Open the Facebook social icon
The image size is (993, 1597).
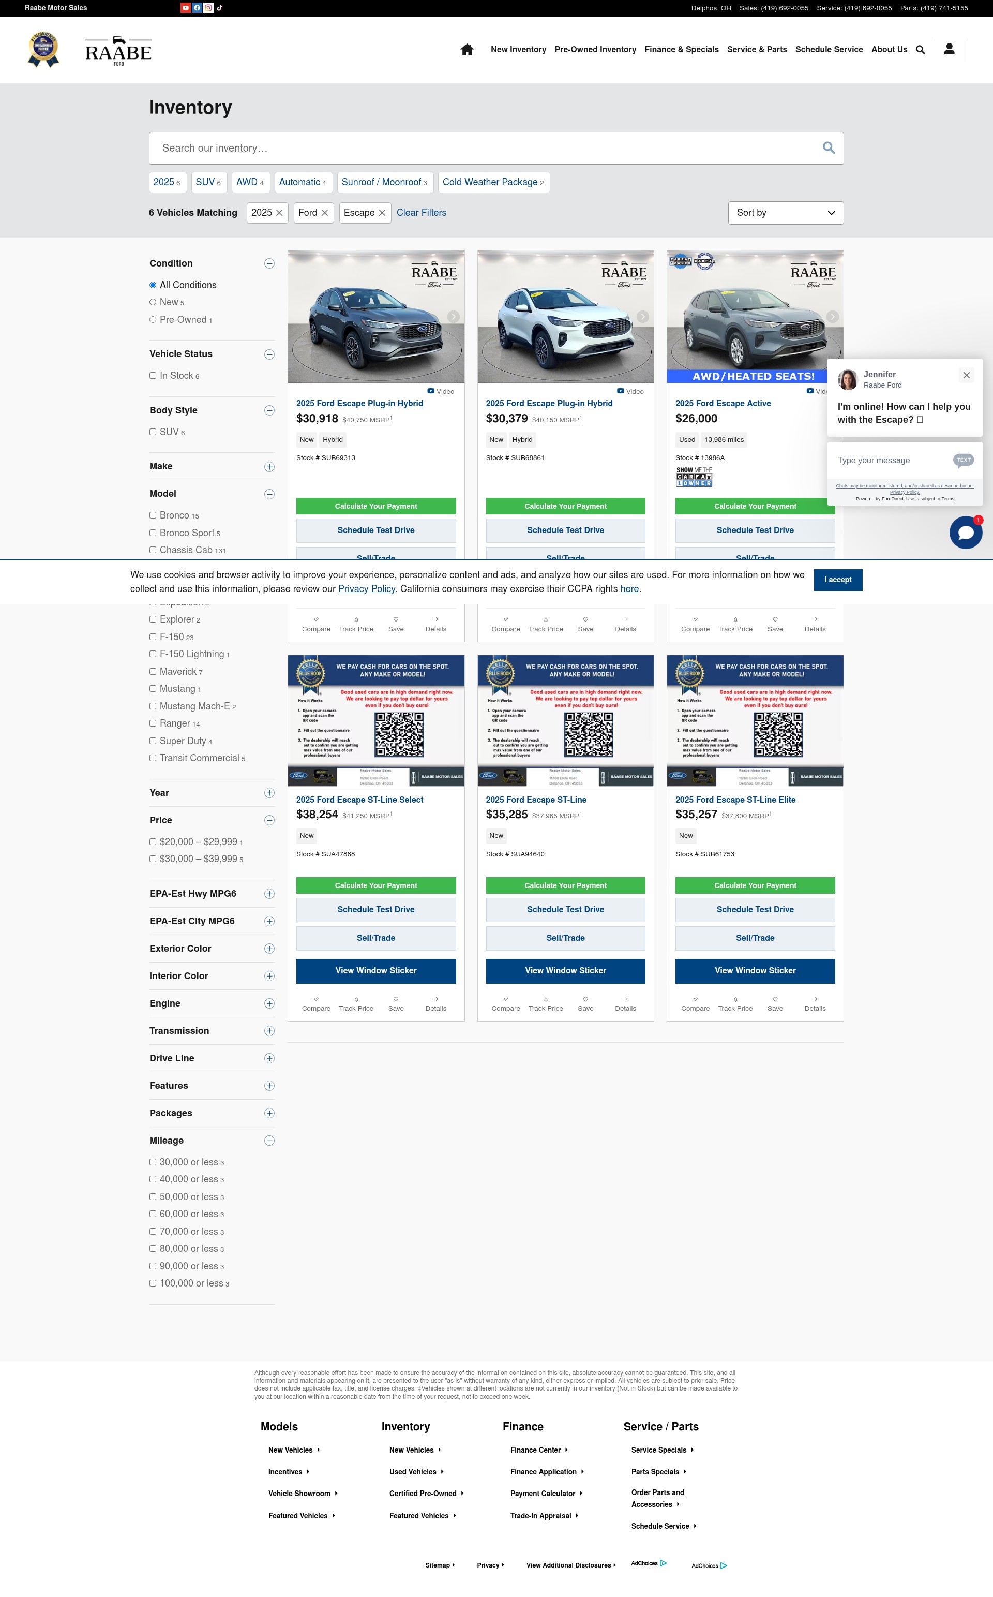click(x=197, y=8)
